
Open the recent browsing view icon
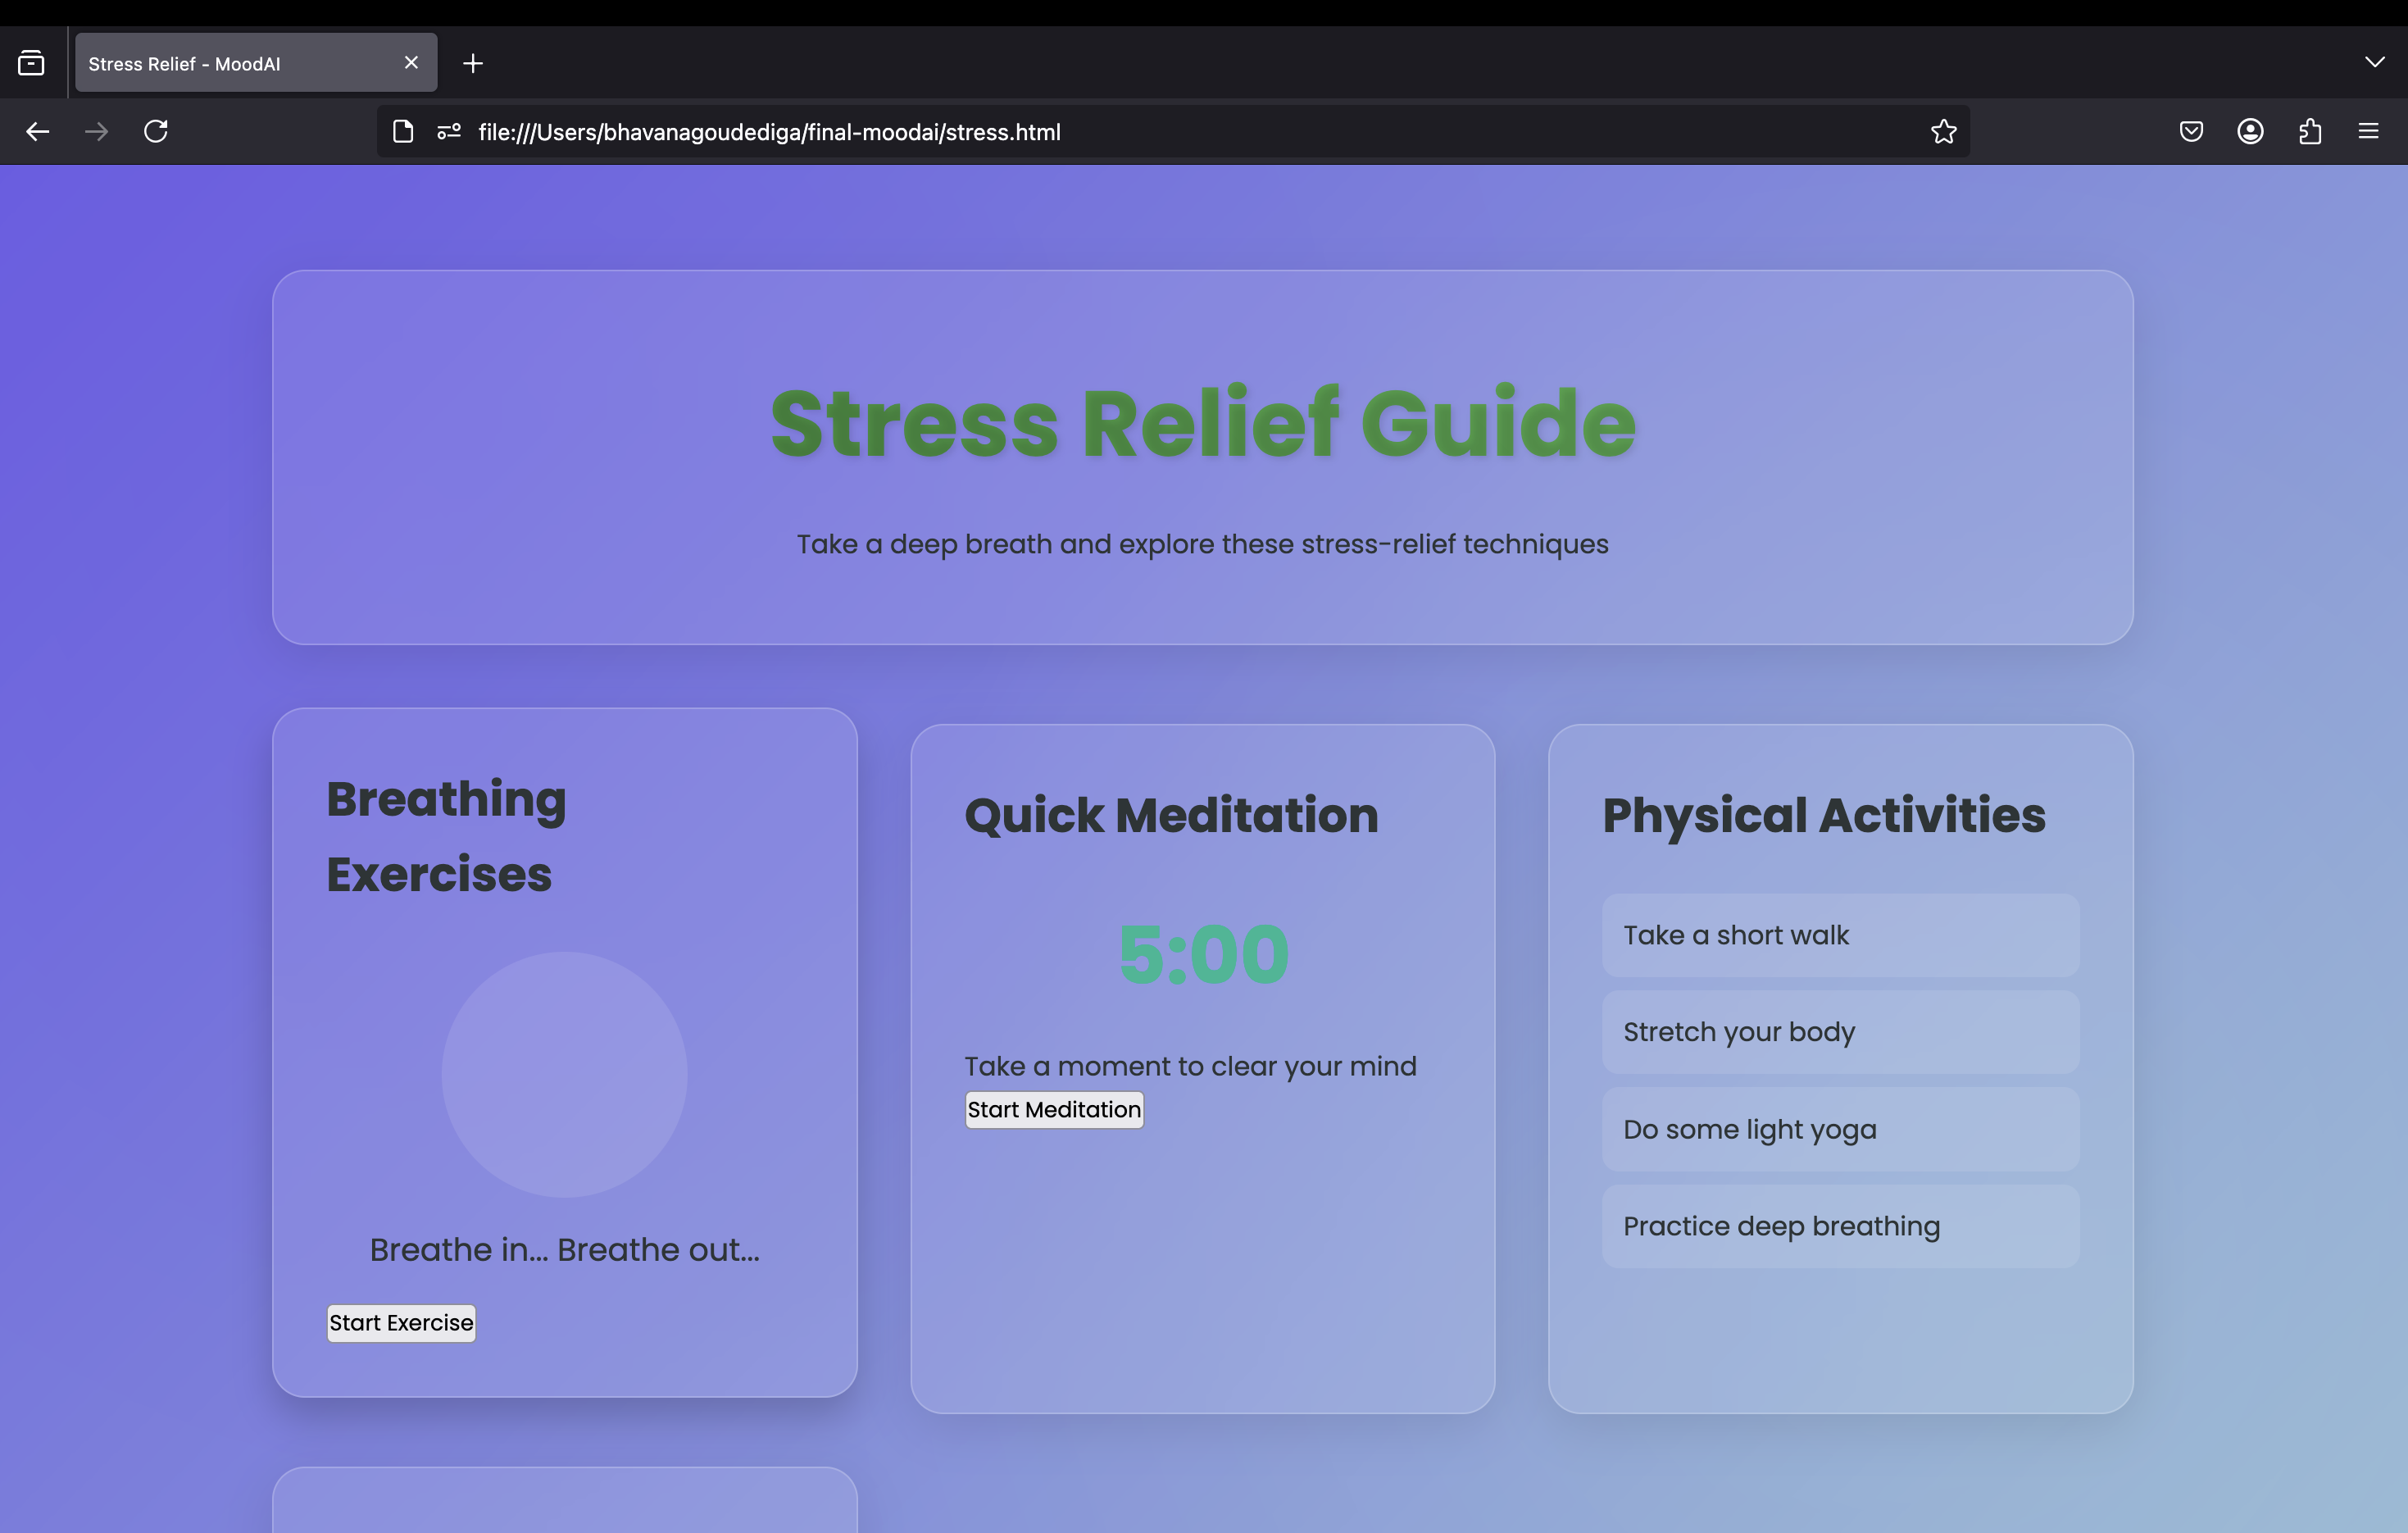(31, 63)
